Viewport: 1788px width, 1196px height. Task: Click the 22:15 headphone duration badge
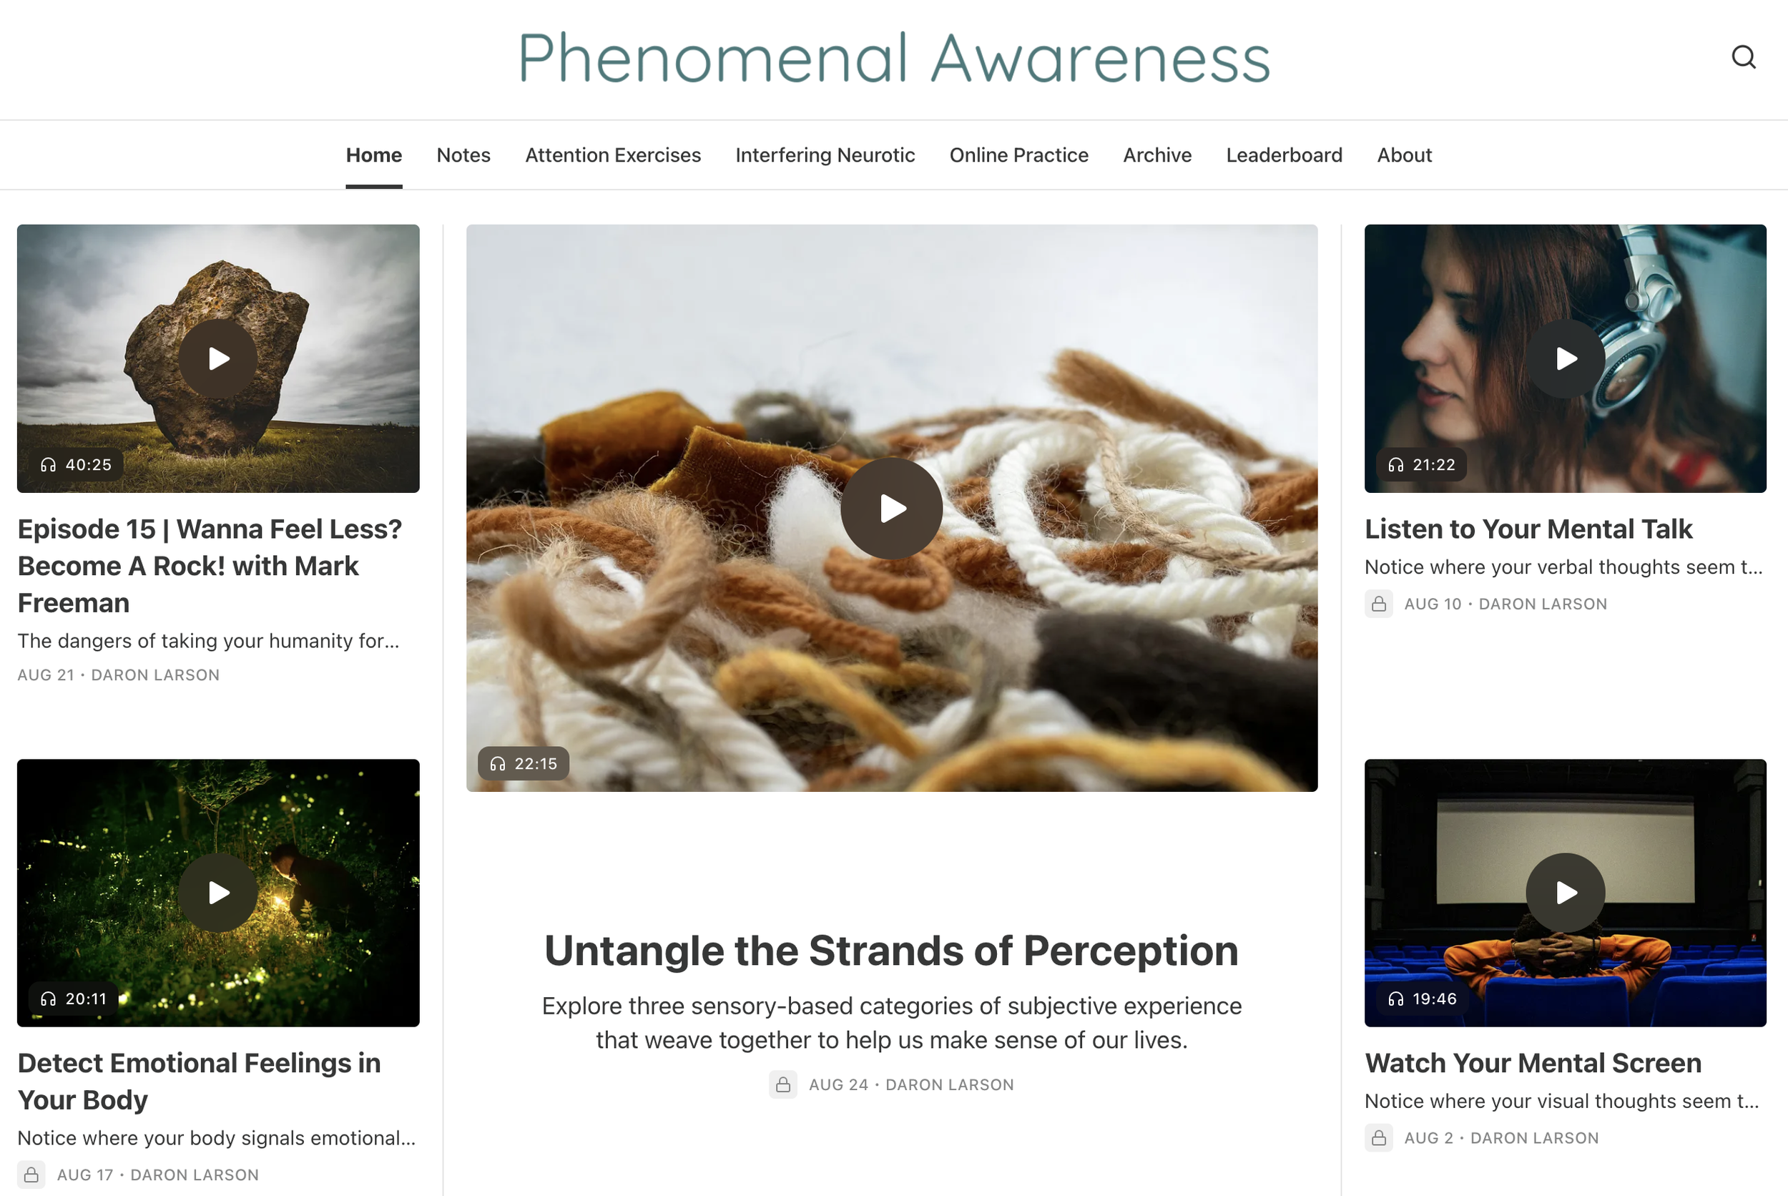(524, 763)
